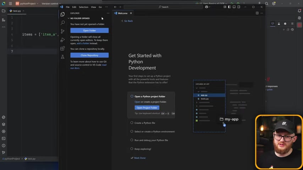Viewport: 303px width, 170px height.
Task: Open PyCharm Problems tool window icon
Action: pos(4,146)
